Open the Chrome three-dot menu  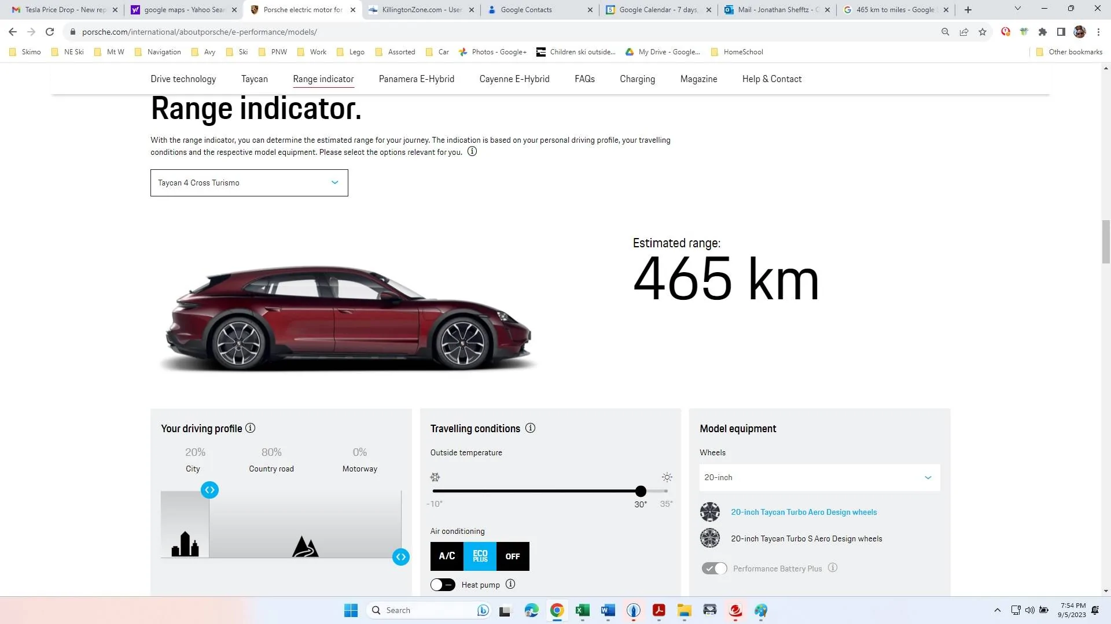tap(1098, 32)
